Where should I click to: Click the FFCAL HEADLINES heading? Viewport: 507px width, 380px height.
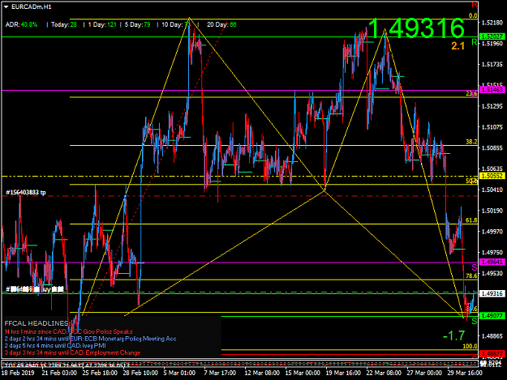(37, 323)
